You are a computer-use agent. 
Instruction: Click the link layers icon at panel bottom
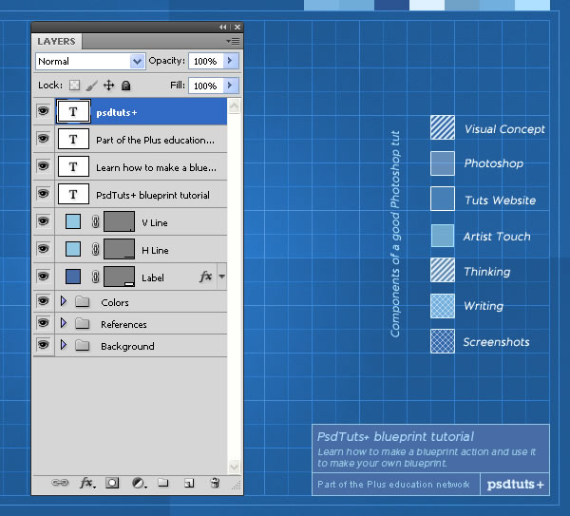(60, 483)
